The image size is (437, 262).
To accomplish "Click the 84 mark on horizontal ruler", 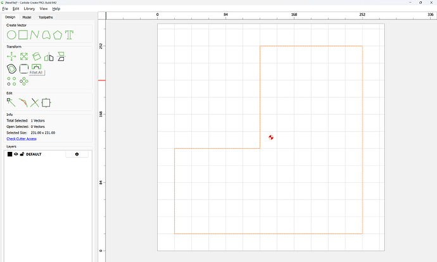I will pyautogui.click(x=225, y=15).
